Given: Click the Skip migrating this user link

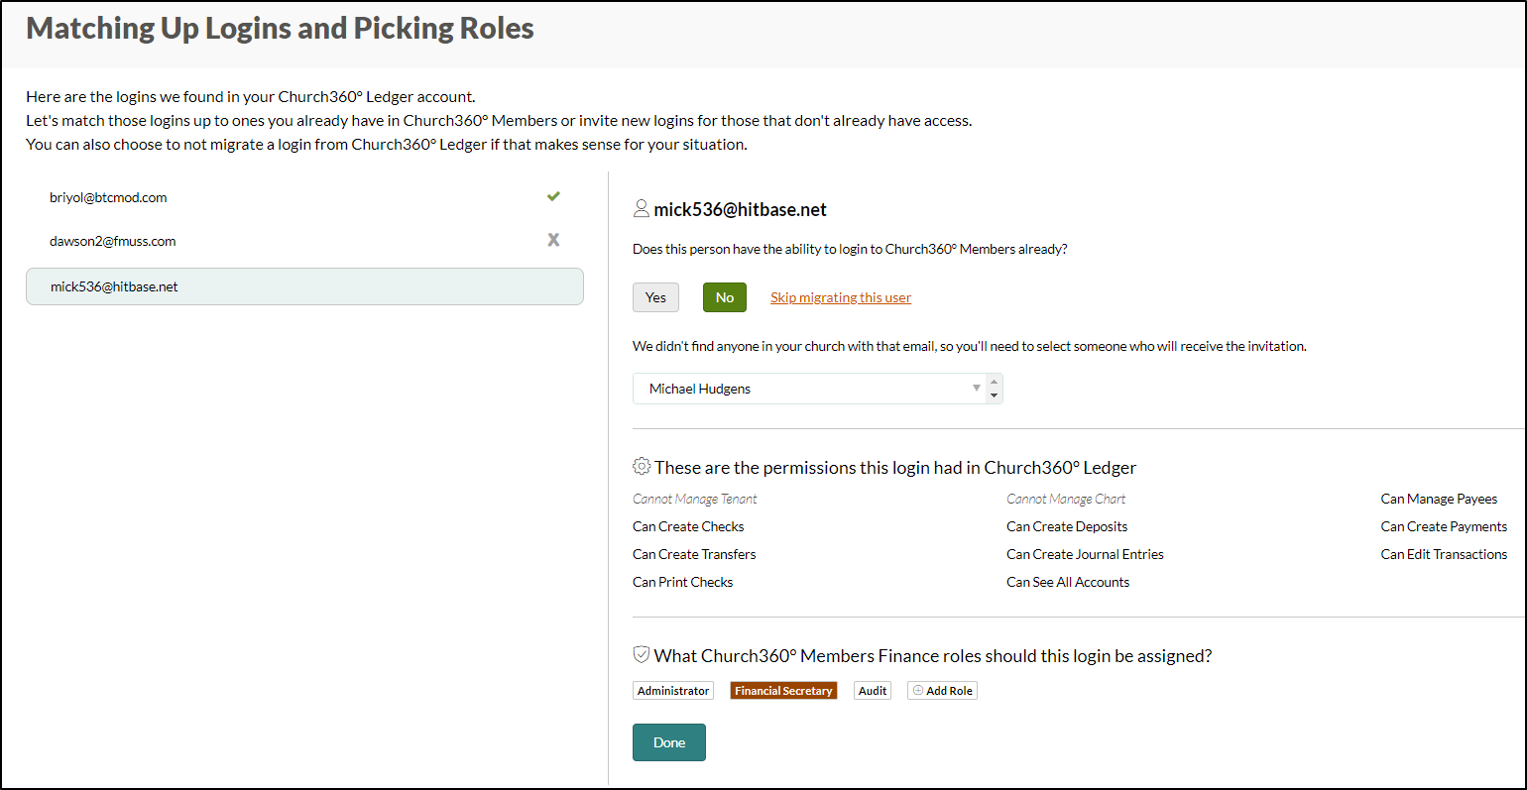Looking at the screenshot, I should point(841,297).
